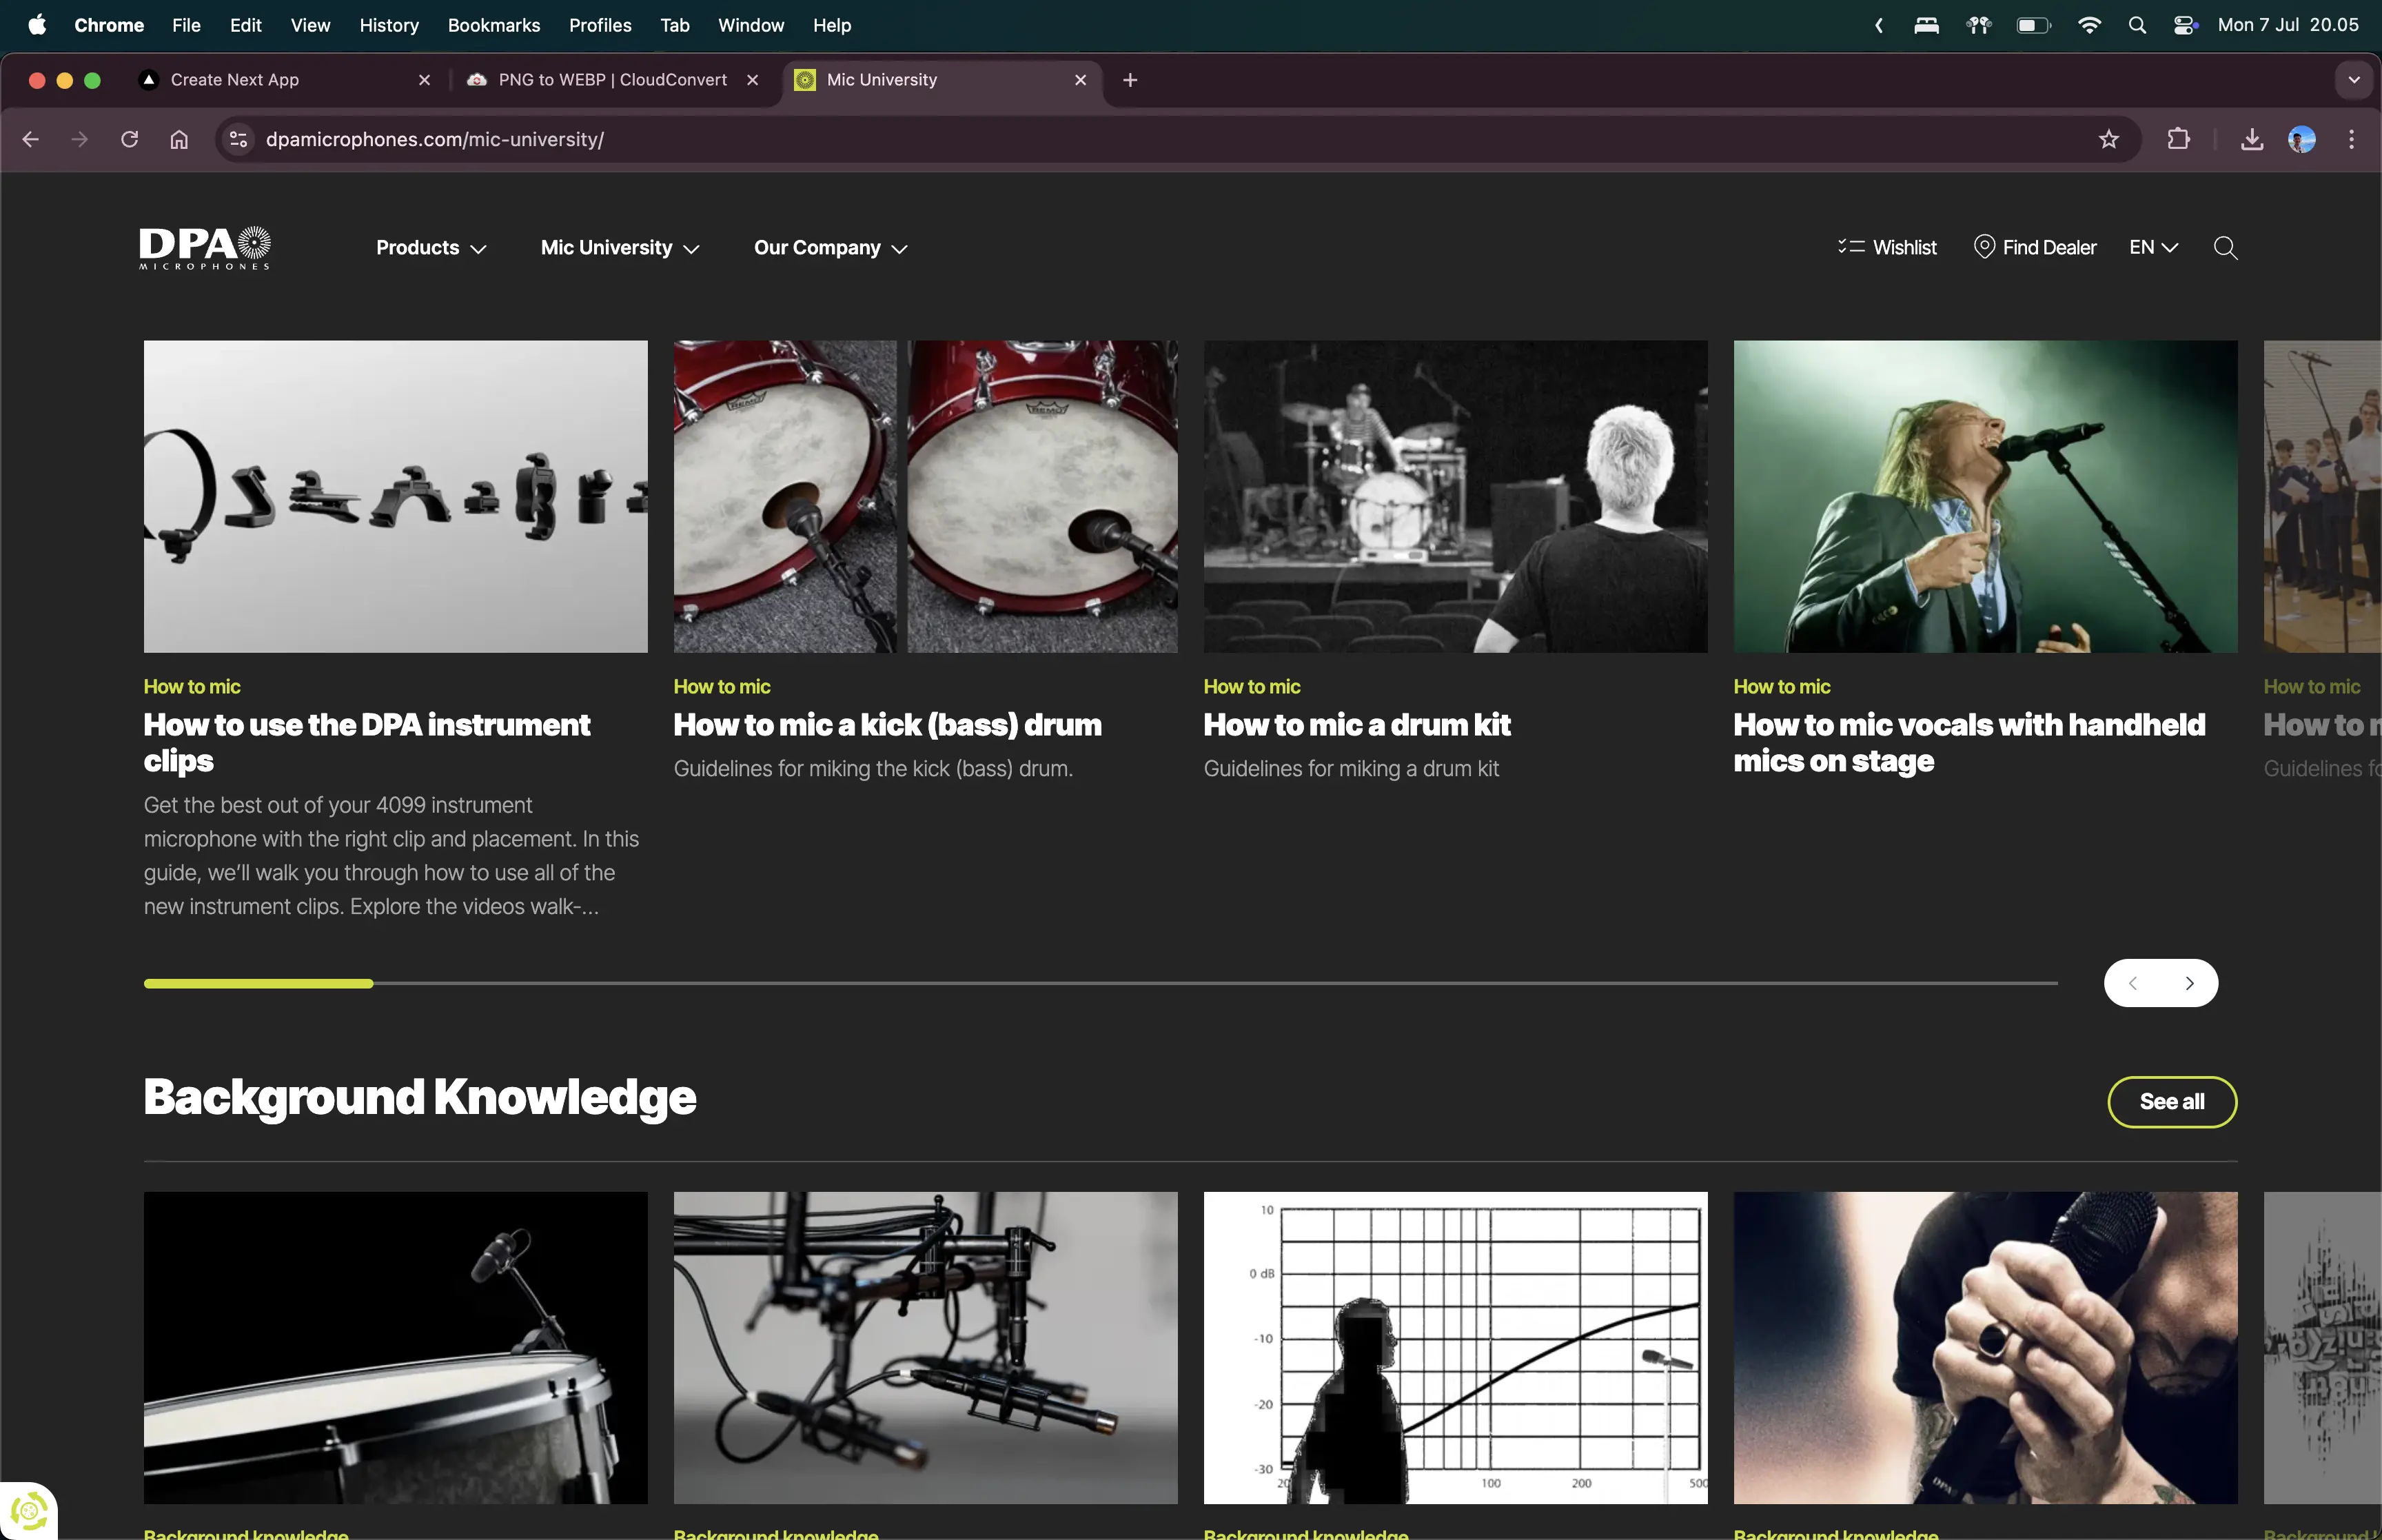The image size is (2382, 1540).
Task: Open the Chrome three-dot menu
Action: [x=2351, y=139]
